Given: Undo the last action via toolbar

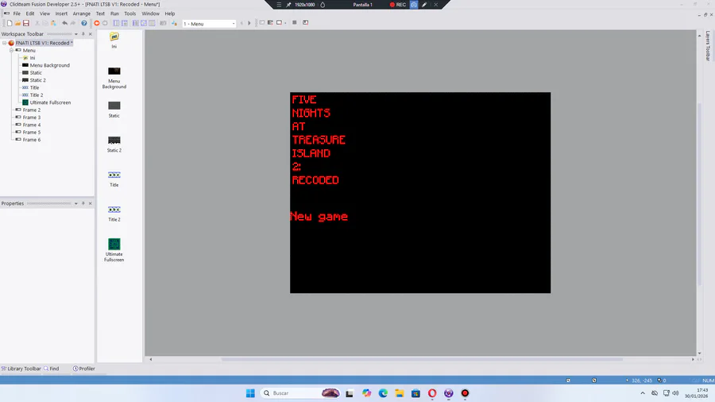Looking at the screenshot, I should (x=65, y=23).
